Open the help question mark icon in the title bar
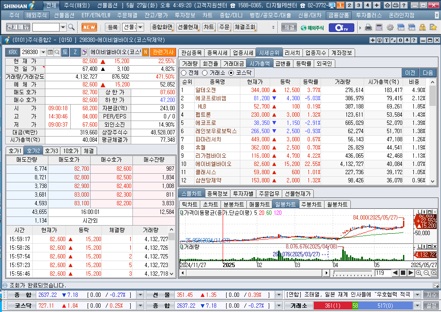The height and width of the screenshot is (312, 441). click(x=403, y=5)
